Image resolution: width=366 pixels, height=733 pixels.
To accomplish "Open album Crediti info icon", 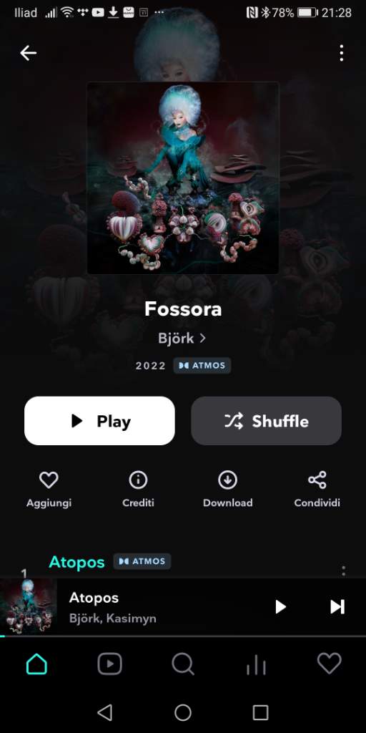I will pos(138,490).
